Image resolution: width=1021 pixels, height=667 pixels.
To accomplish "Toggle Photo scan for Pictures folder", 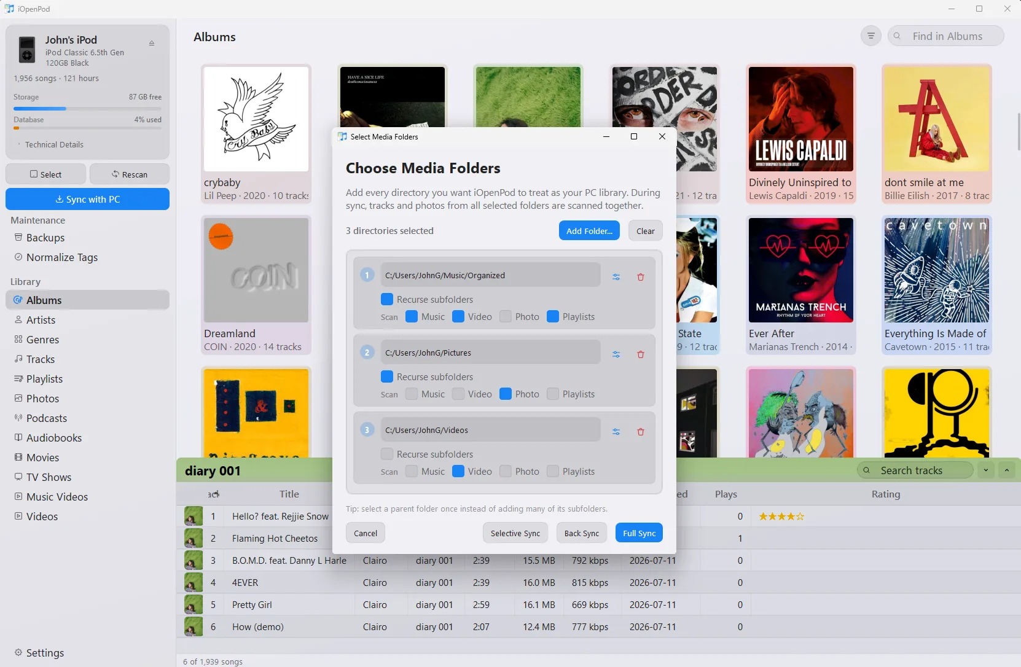I will (506, 394).
